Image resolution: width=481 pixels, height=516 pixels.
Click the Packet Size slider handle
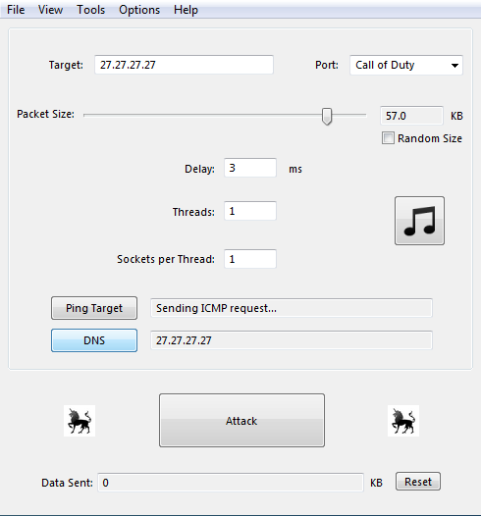(327, 116)
